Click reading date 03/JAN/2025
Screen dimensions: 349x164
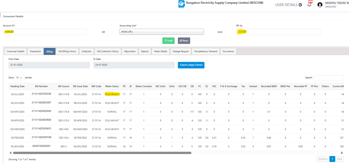(x=18, y=147)
